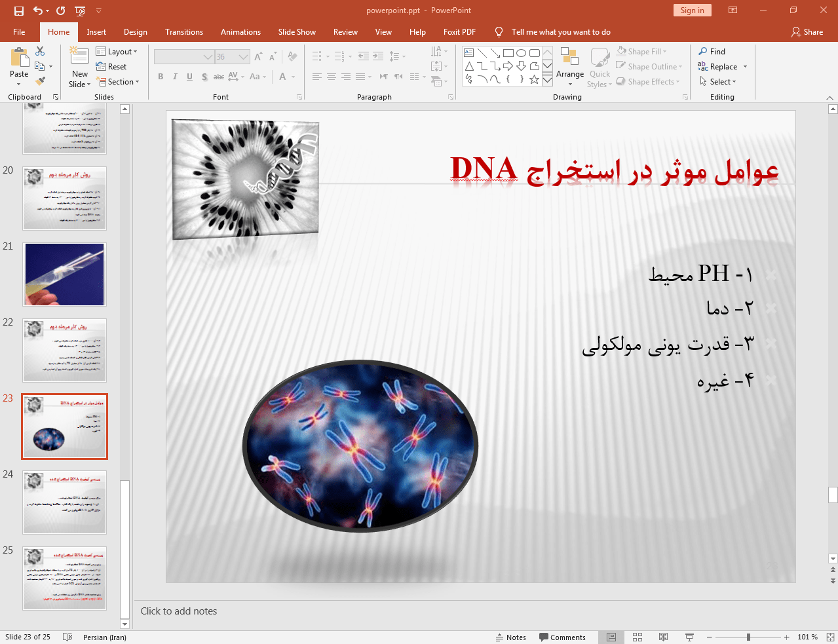The height and width of the screenshot is (644, 838).
Task: Adjust the zoom slider handle
Action: 748,637
